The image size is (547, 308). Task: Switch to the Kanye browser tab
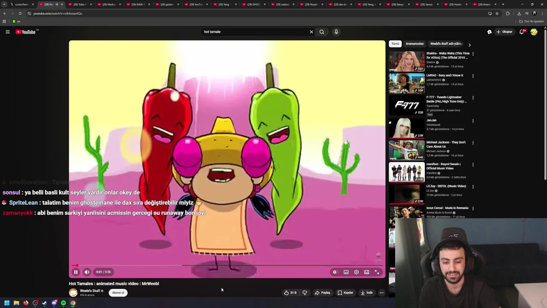pyautogui.click(x=398, y=4)
